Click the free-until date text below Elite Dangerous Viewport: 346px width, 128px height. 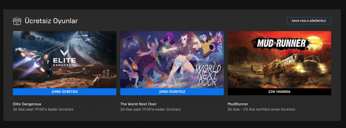click(x=43, y=109)
